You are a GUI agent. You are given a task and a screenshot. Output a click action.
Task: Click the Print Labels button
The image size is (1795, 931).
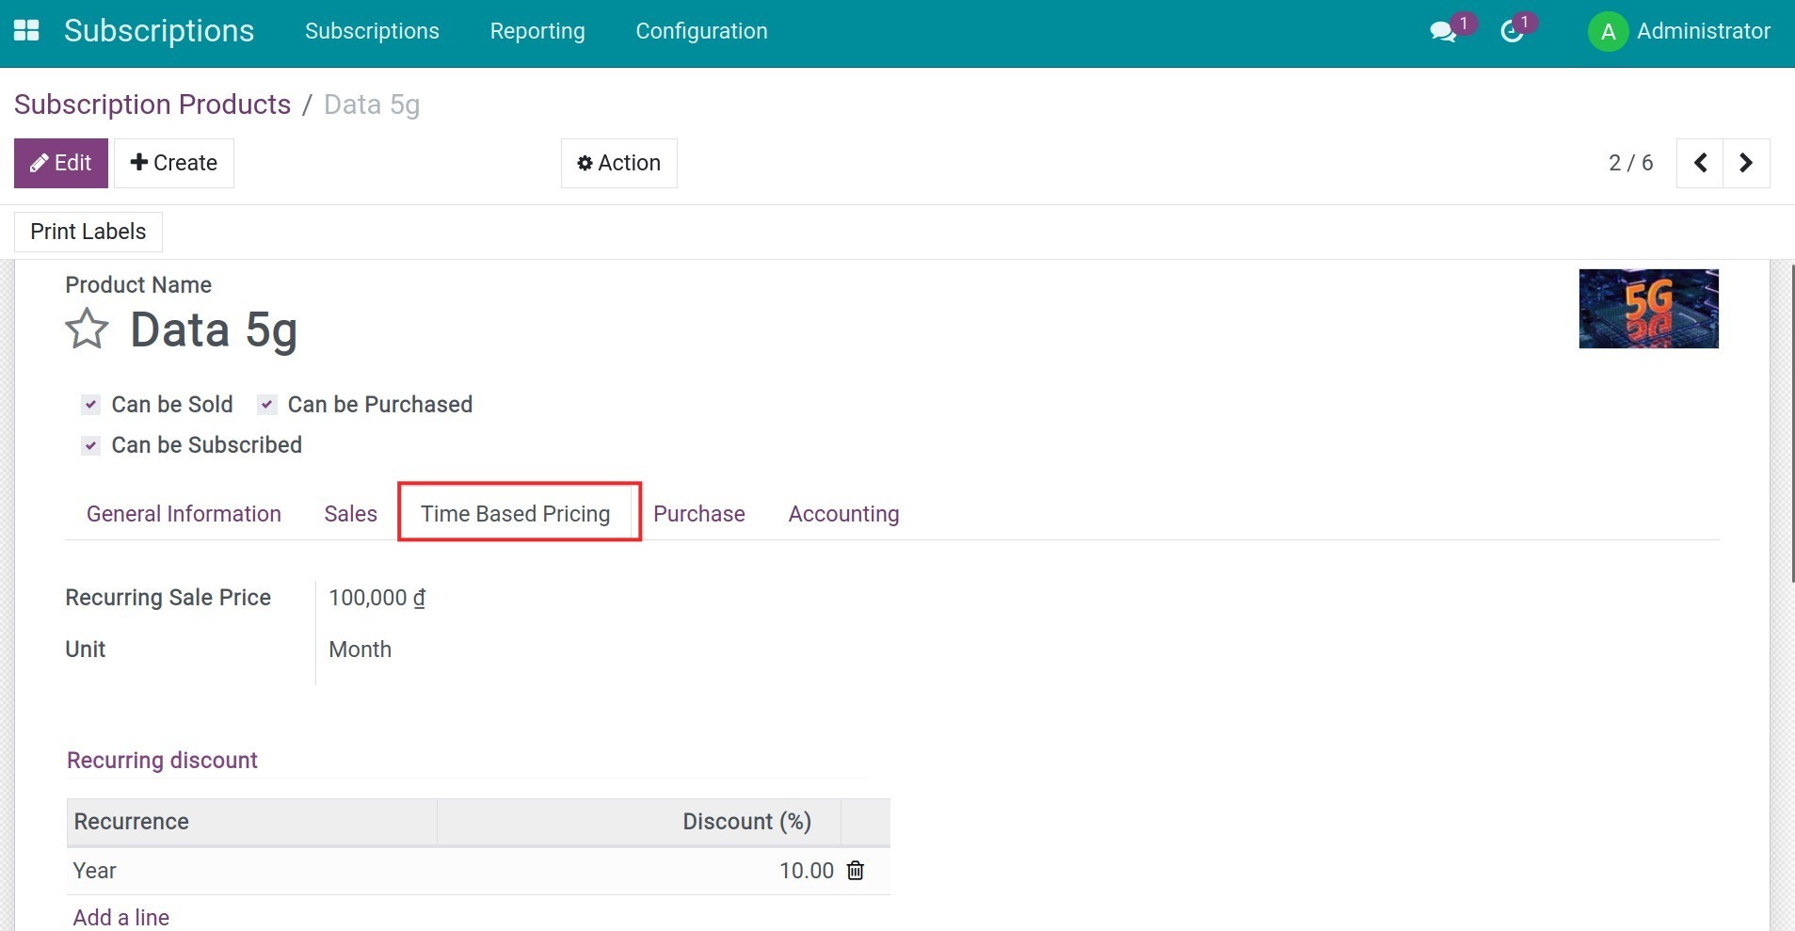(x=88, y=231)
